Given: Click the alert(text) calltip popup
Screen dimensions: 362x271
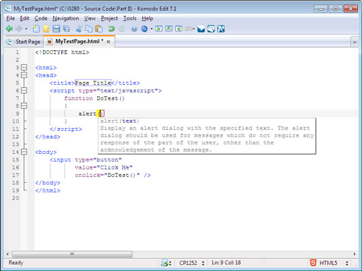Looking at the screenshot, I should pyautogui.click(x=207, y=135).
